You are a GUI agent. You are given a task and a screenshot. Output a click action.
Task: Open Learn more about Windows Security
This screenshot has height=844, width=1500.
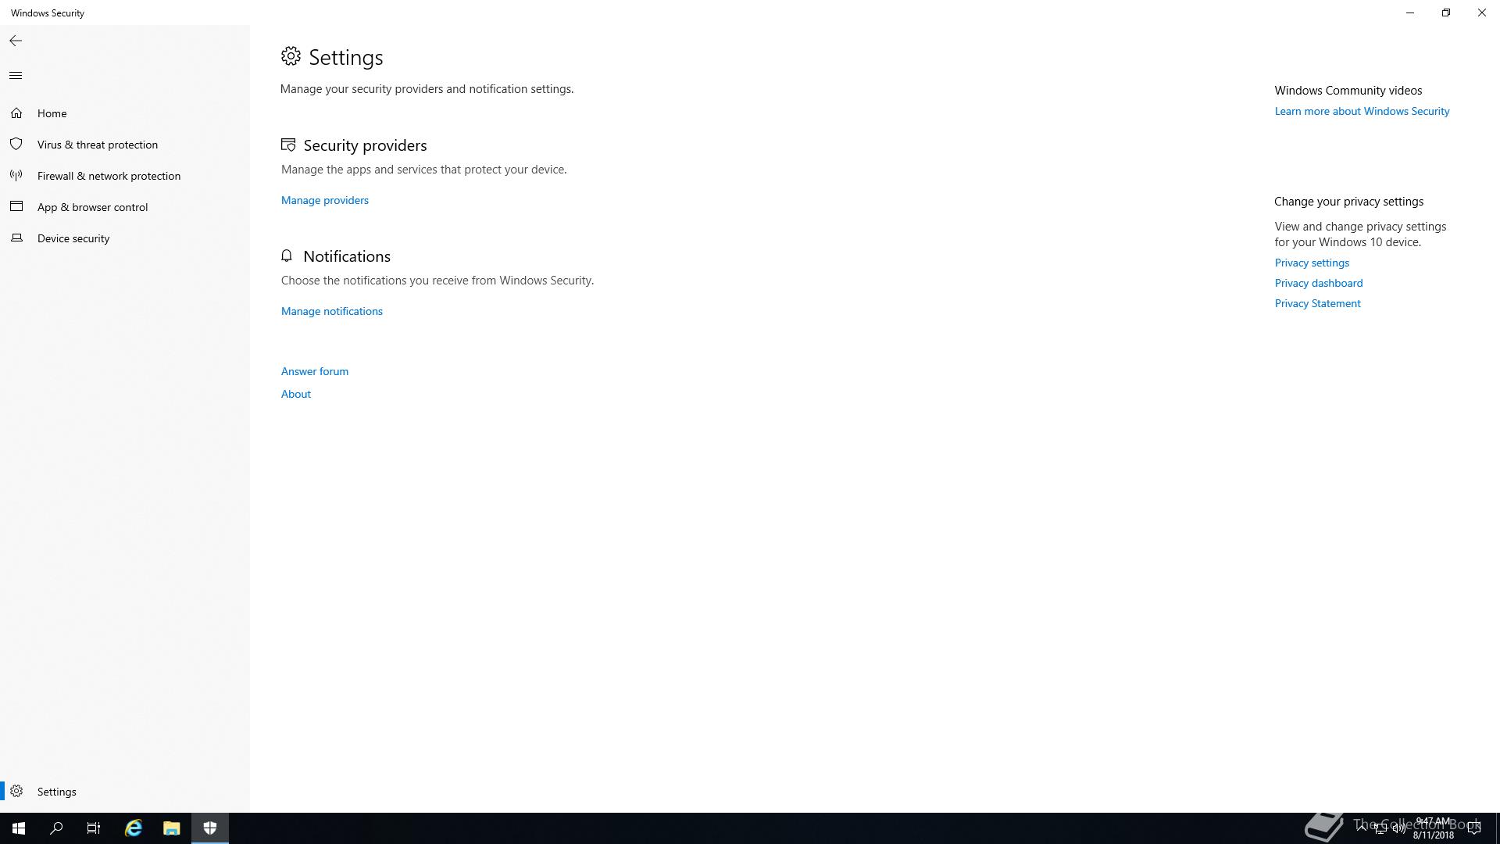pos(1362,112)
